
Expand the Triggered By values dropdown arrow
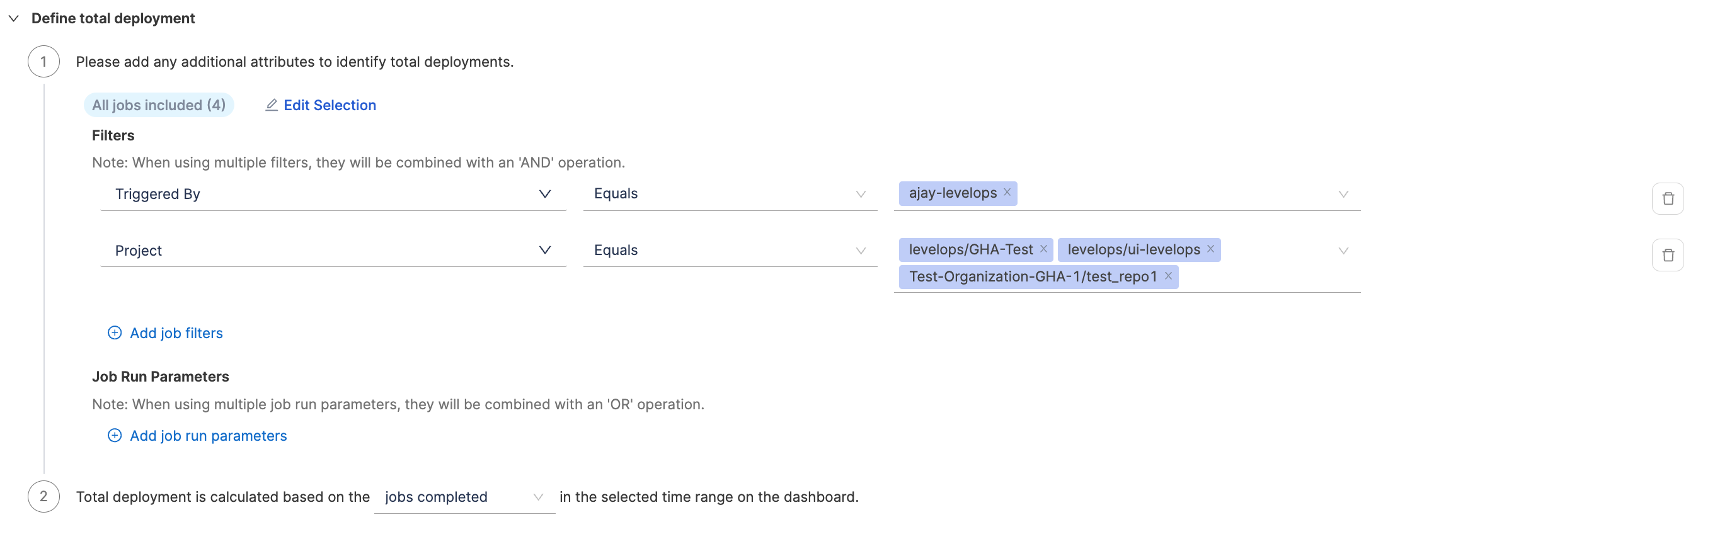click(1342, 195)
